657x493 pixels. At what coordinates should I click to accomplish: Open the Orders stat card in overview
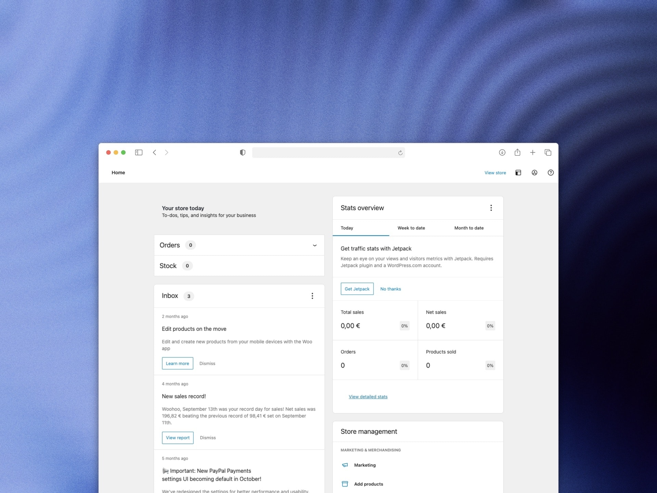point(375,360)
